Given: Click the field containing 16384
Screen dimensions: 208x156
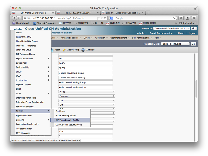Looking at the screenshot, I should 86,63.
